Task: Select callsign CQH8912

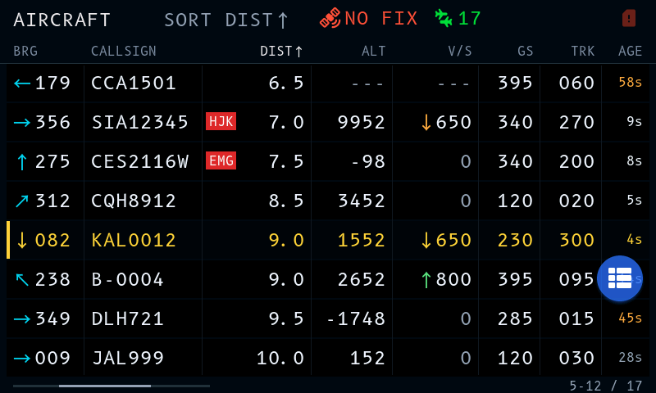Action: coord(134,201)
